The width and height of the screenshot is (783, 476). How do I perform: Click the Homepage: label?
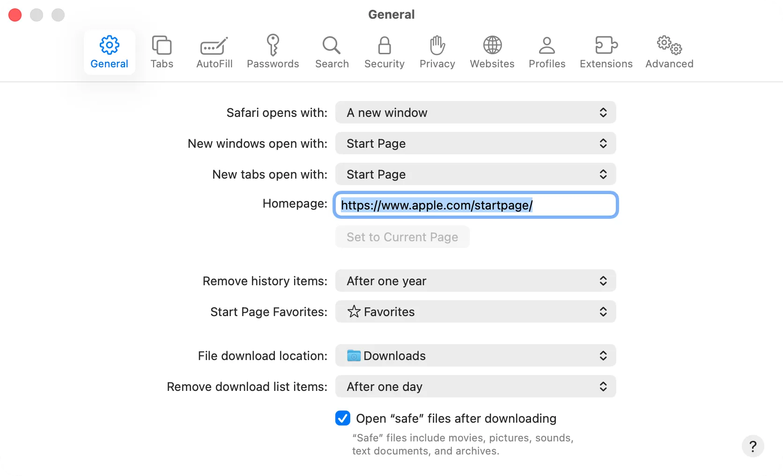coord(295,203)
